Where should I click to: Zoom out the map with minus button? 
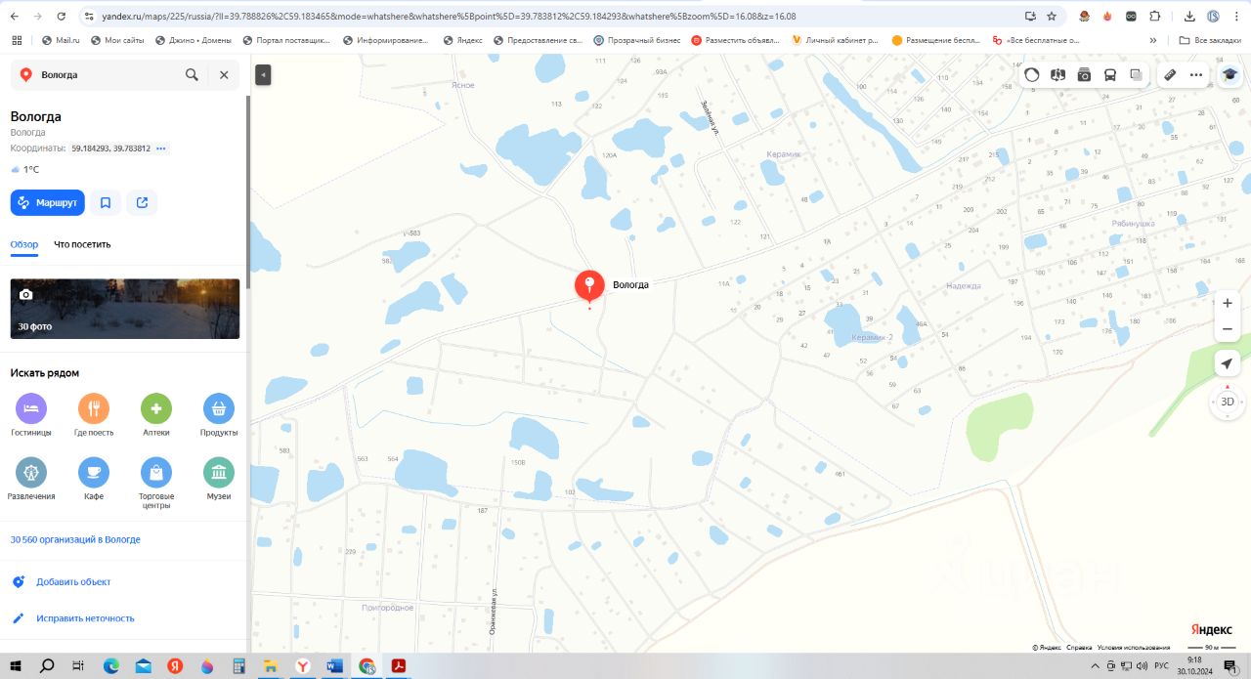point(1228,329)
